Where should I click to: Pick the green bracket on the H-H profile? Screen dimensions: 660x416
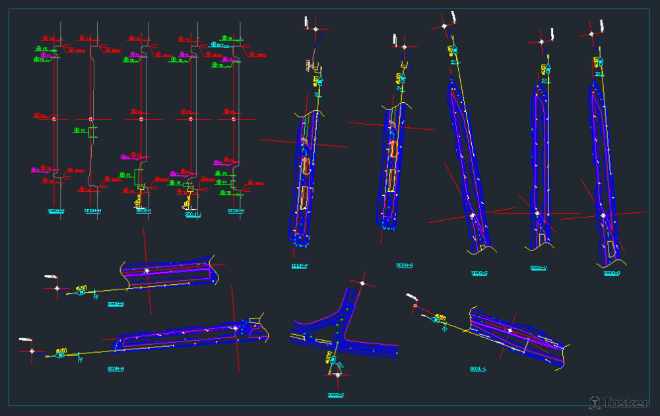pyautogui.click(x=93, y=131)
